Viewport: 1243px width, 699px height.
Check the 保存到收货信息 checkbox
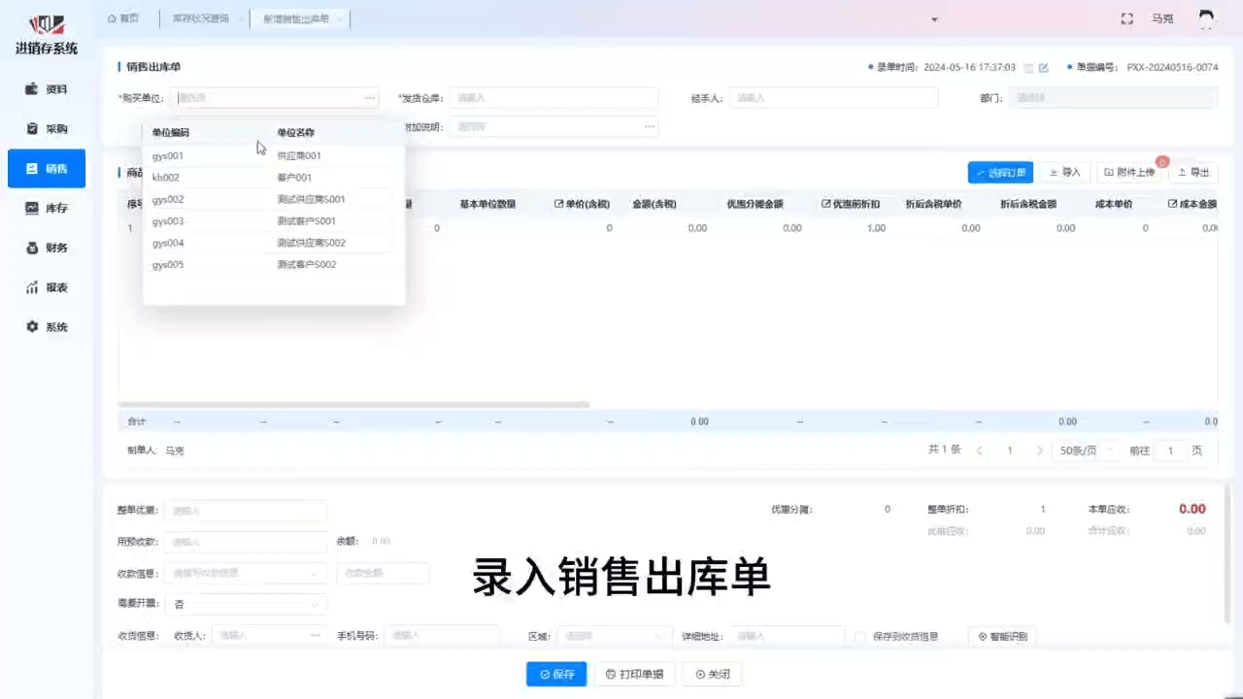pos(860,637)
